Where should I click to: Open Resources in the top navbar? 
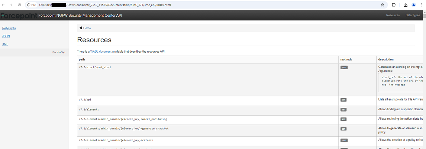tap(393, 16)
